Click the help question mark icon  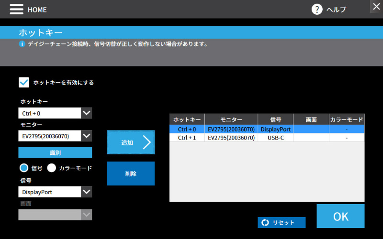[317, 10]
